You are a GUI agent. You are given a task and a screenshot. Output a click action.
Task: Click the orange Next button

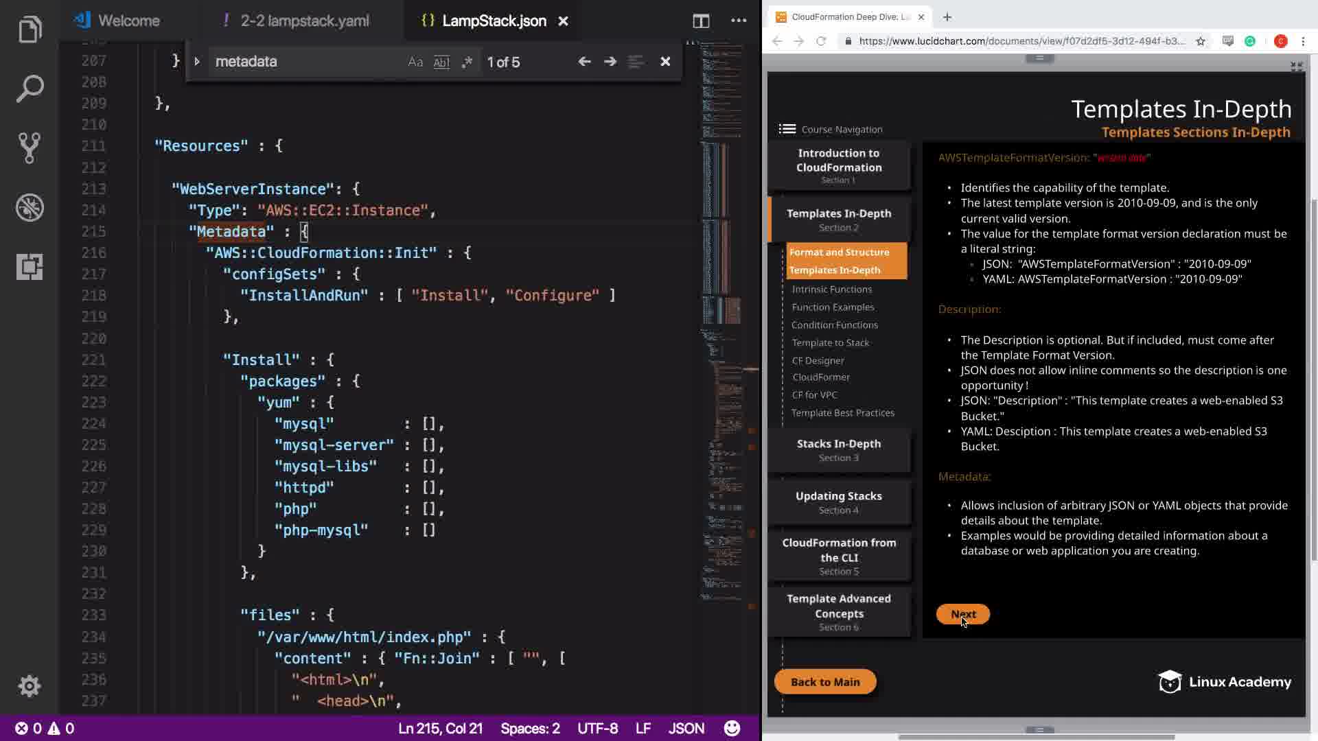(962, 614)
